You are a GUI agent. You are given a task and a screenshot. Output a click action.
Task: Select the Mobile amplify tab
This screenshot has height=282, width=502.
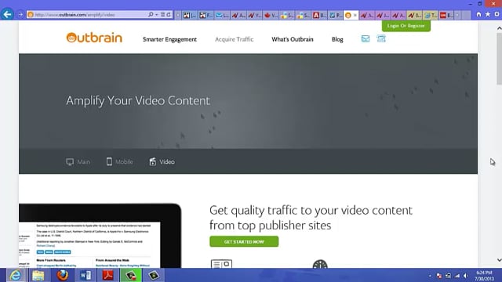(119, 162)
